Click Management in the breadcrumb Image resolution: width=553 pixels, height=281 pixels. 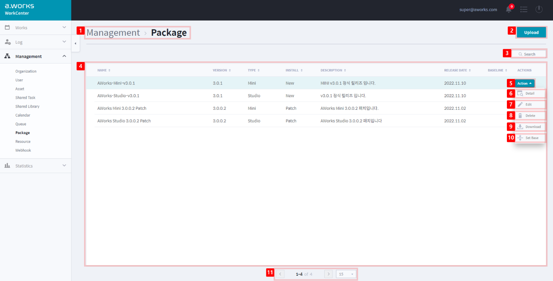click(x=113, y=33)
